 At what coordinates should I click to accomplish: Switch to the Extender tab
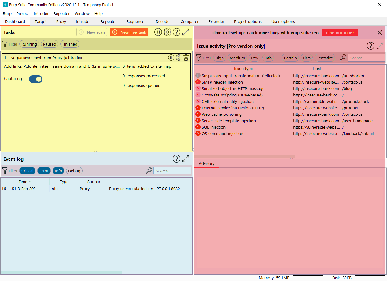pyautogui.click(x=216, y=21)
